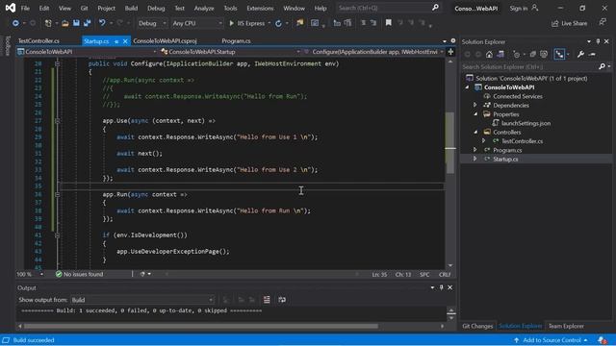616x346 pixels.
Task: Click the notifications icon in status bar
Action: (x=603, y=340)
